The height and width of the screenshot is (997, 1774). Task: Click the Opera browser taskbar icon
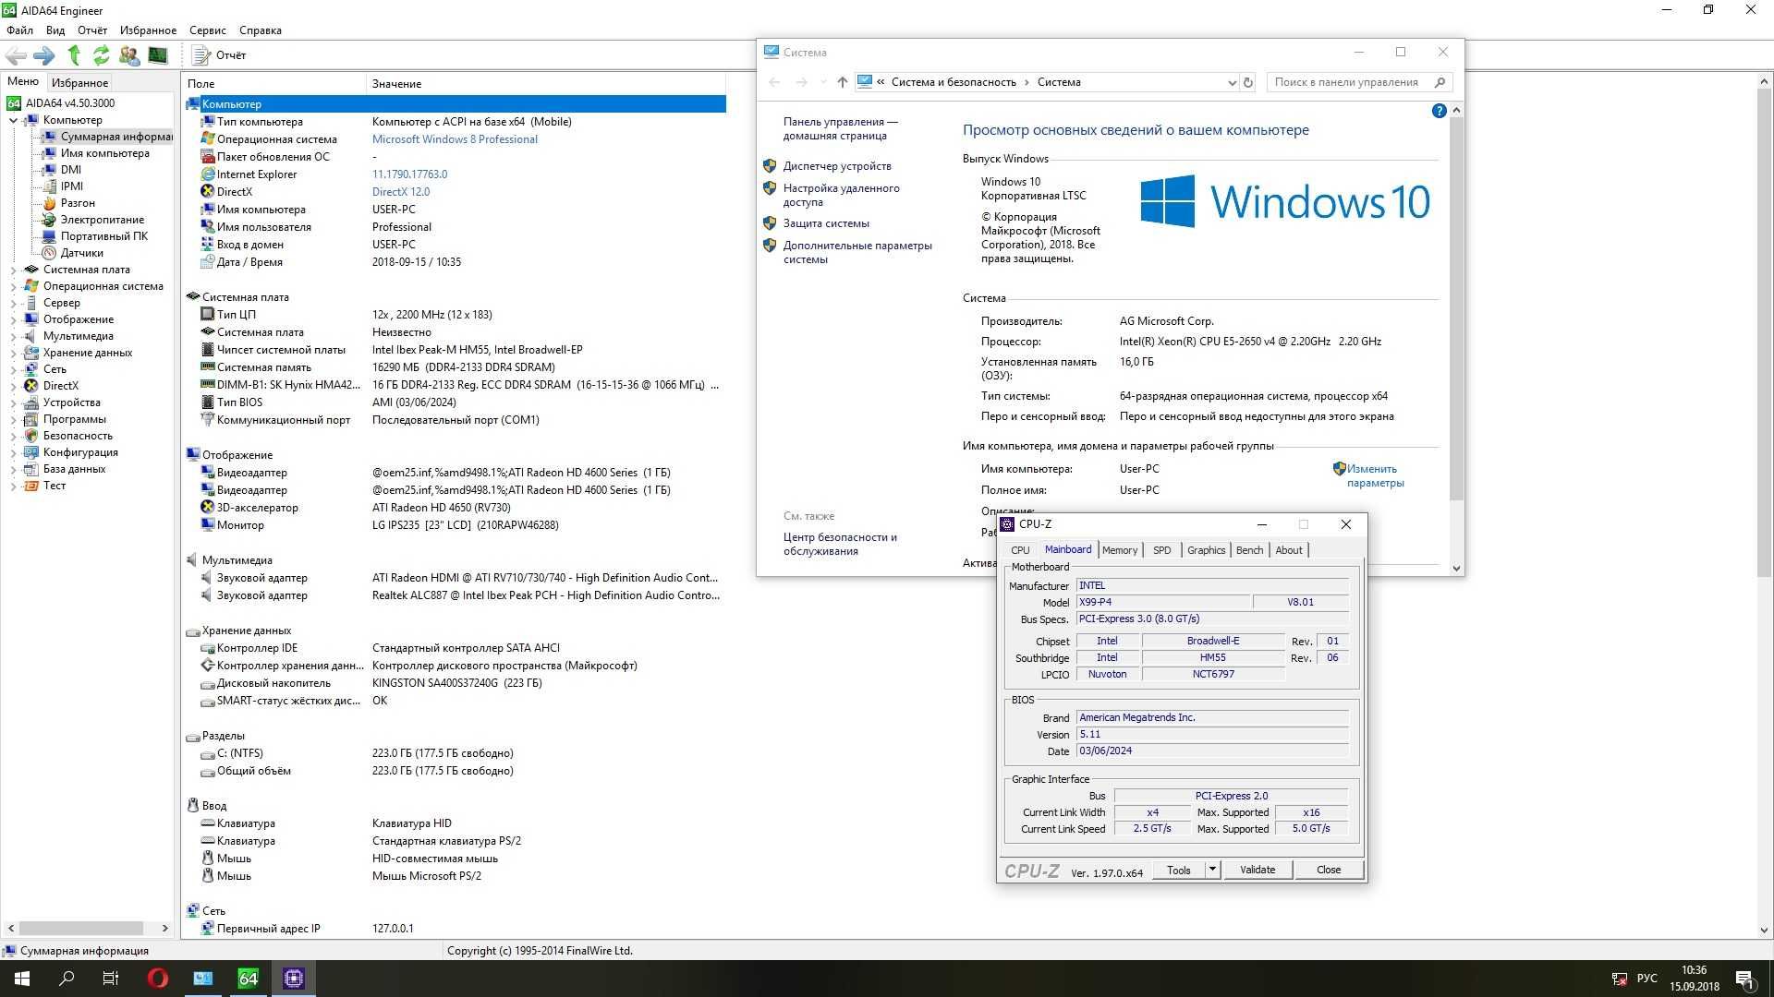[x=157, y=979]
